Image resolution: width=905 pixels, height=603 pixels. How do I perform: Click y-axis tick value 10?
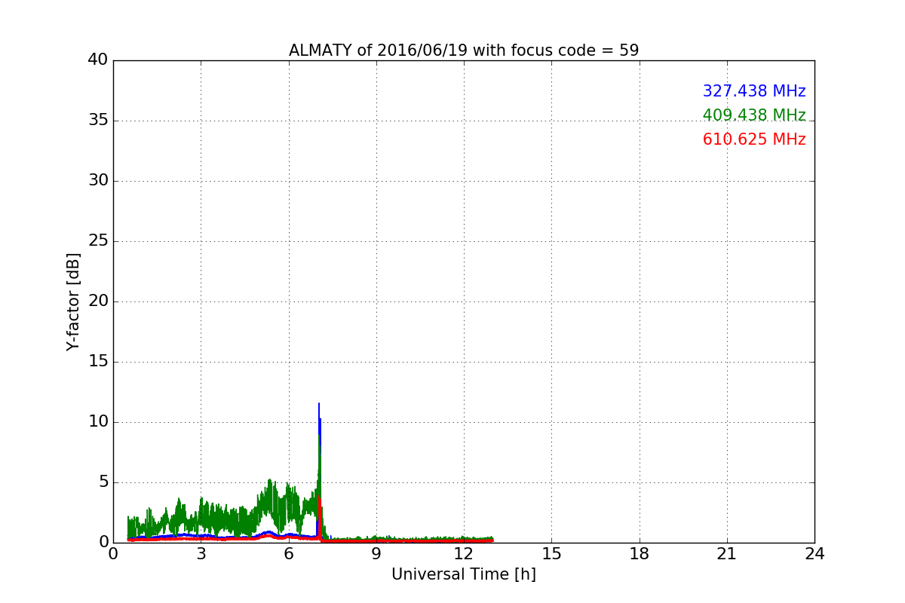[98, 422]
